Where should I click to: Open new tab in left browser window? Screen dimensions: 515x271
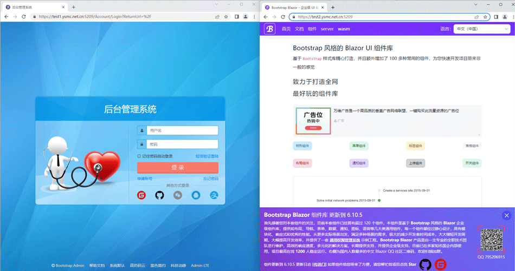(x=74, y=7)
